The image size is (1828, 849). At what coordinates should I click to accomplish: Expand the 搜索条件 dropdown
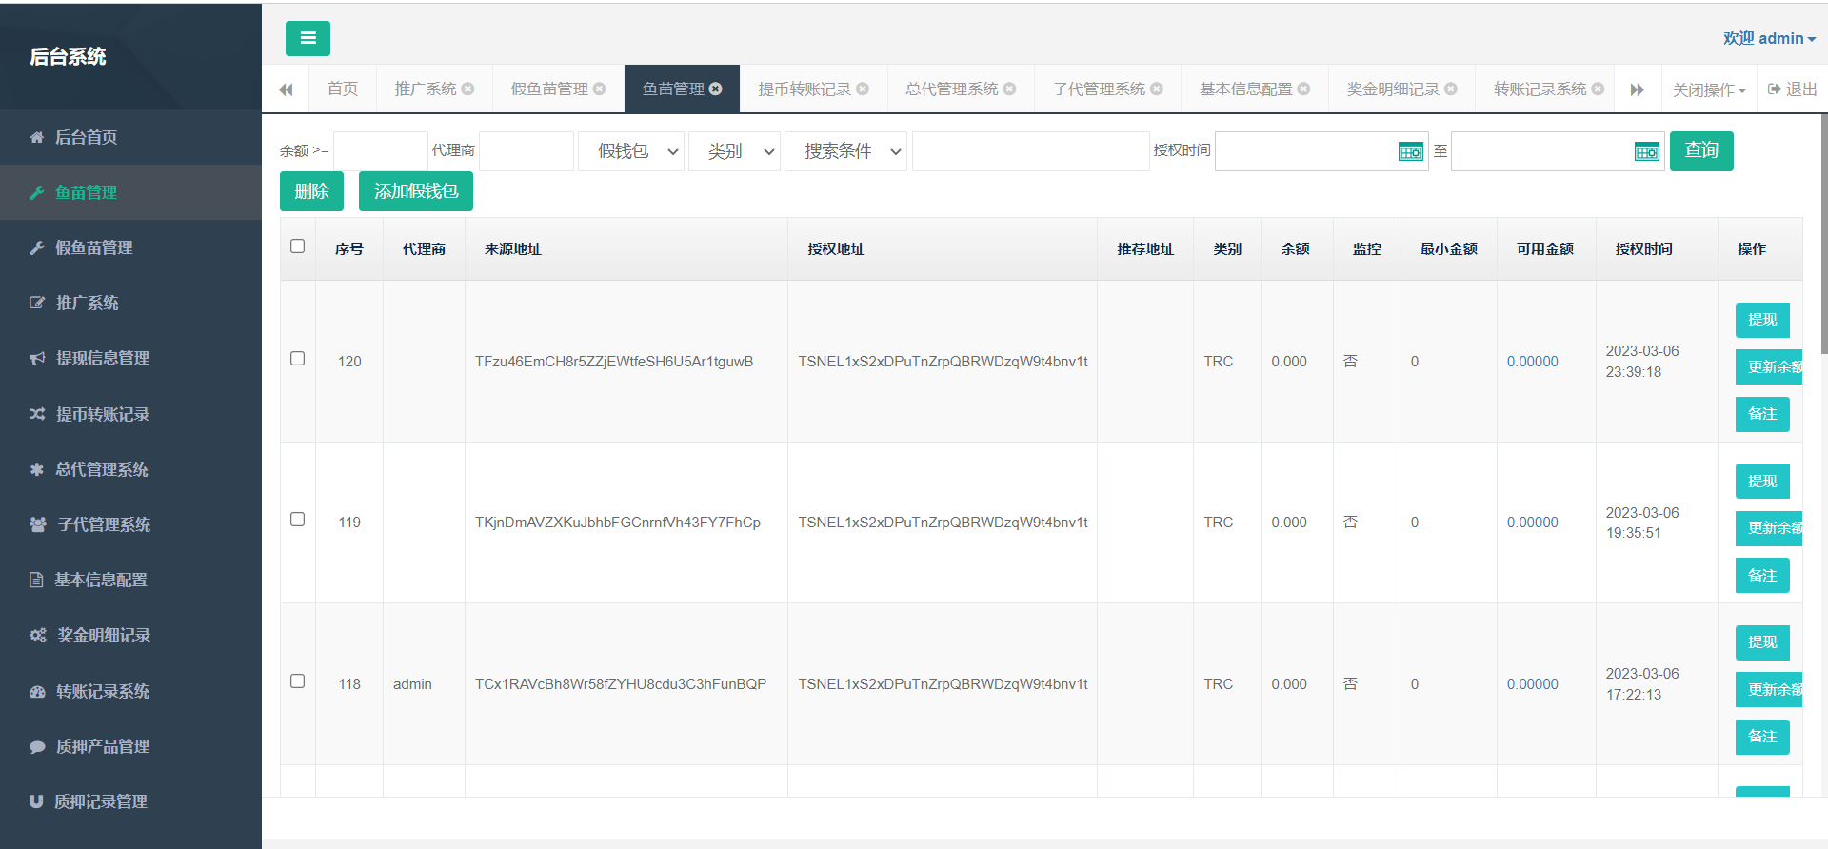(x=845, y=151)
